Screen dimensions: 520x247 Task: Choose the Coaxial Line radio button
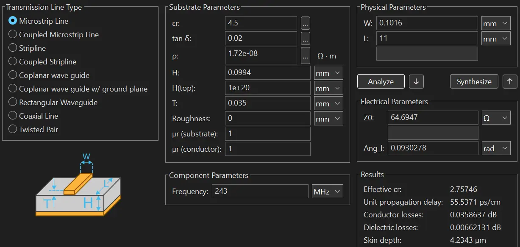click(x=33, y=116)
